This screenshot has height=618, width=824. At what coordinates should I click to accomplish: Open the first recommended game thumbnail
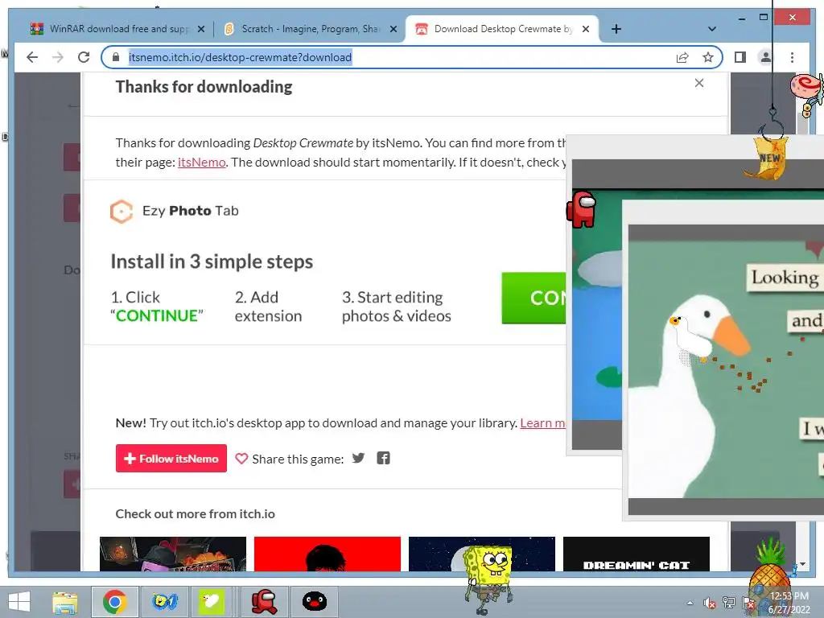tap(173, 554)
